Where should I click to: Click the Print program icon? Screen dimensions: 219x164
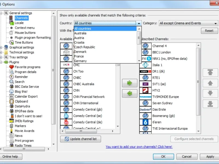pyautogui.click(x=11, y=140)
